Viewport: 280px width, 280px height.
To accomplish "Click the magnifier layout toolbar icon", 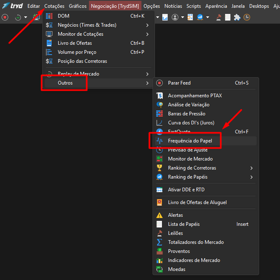I will click(x=190, y=17).
